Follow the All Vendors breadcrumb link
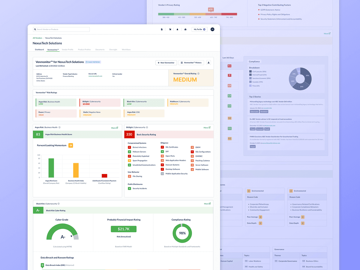The width and height of the screenshot is (360, 270). (37, 38)
